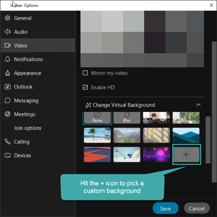Pick the red and navy abstract background

tap(97, 155)
